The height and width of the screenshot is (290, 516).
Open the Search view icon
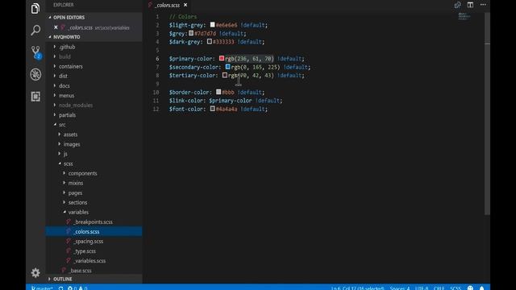pos(35,30)
